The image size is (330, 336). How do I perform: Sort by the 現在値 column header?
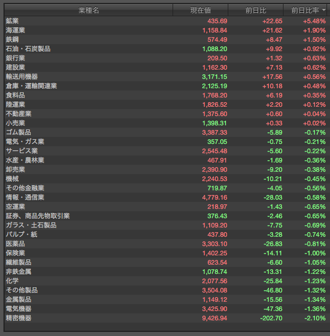[200, 10]
